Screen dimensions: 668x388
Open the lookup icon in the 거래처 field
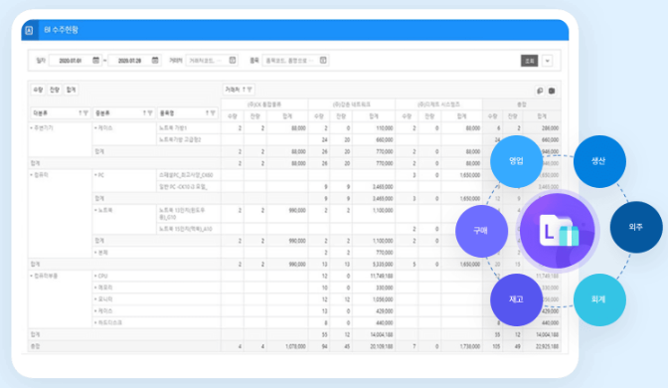(233, 60)
